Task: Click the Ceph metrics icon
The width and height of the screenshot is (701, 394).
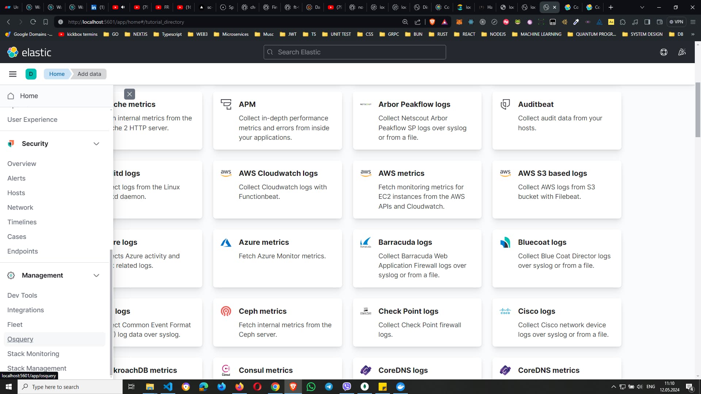Action: [x=226, y=311]
